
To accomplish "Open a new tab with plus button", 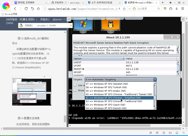I will 163,2.
